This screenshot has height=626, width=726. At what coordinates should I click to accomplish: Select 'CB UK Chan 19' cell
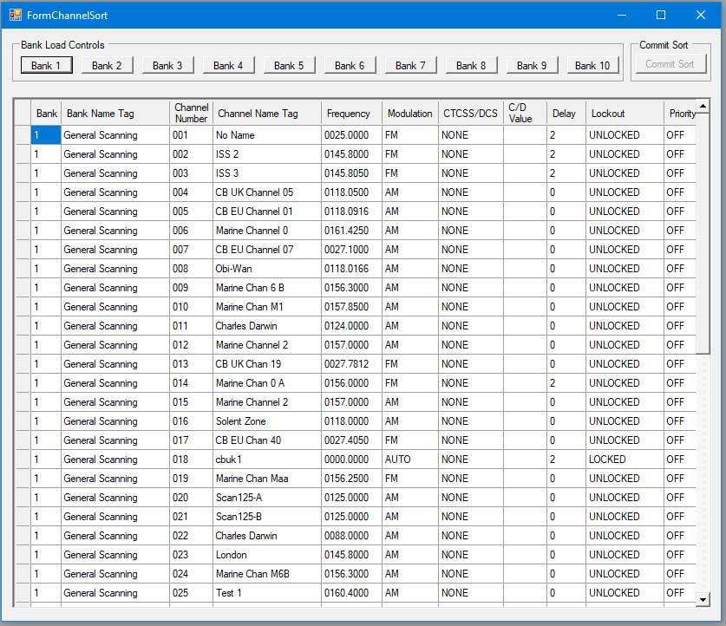pyautogui.click(x=266, y=364)
